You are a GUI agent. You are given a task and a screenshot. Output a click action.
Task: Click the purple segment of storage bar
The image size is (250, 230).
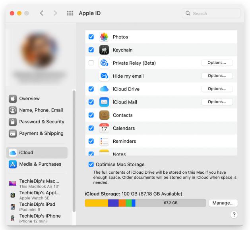(113, 203)
